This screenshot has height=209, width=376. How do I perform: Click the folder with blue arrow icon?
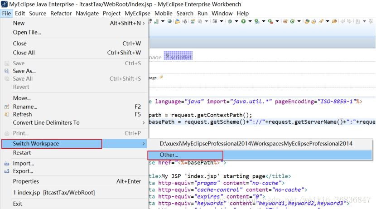point(178,21)
